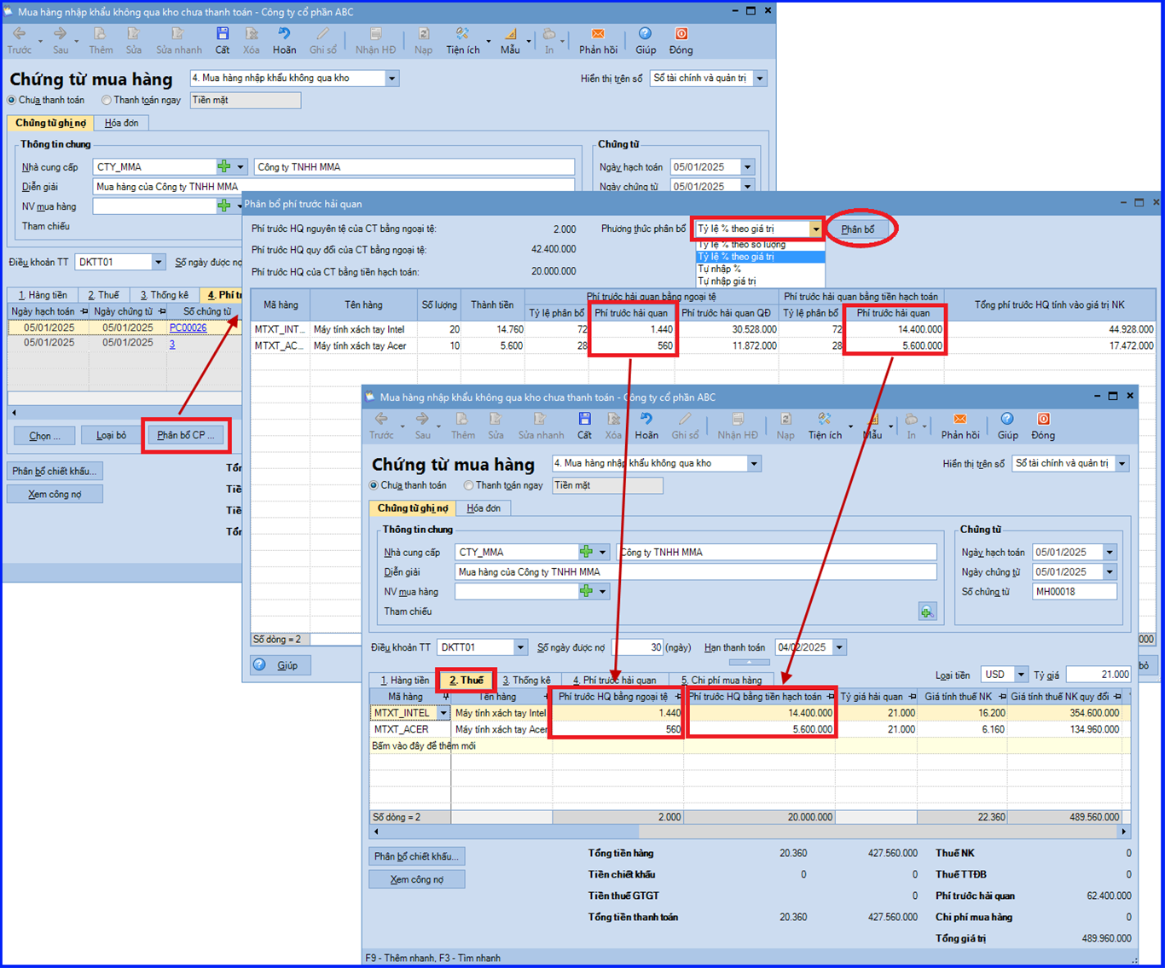Select Thanh toán ngay radio in front window
The image size is (1165, 968).
click(468, 485)
